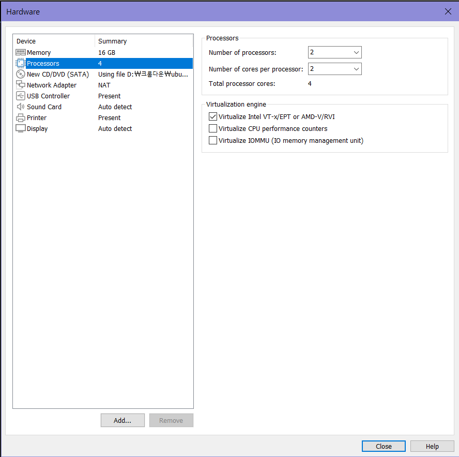Screen dimensions: 459x457
Task: Click the 'NAT' network summary
Action: 104,85
